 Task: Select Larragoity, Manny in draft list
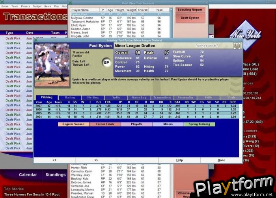(x=120, y=190)
